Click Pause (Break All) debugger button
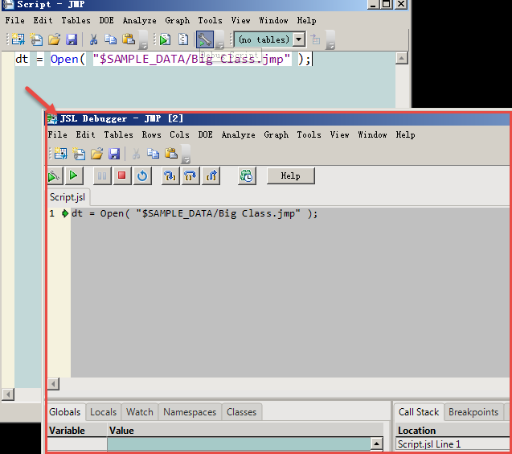This screenshot has width=512, height=454. coord(102,176)
